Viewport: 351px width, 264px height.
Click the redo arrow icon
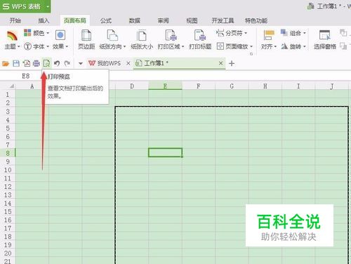click(x=67, y=63)
